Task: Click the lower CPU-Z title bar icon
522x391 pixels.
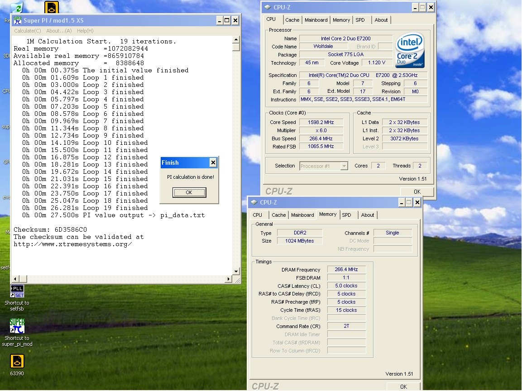Action: tap(254, 202)
